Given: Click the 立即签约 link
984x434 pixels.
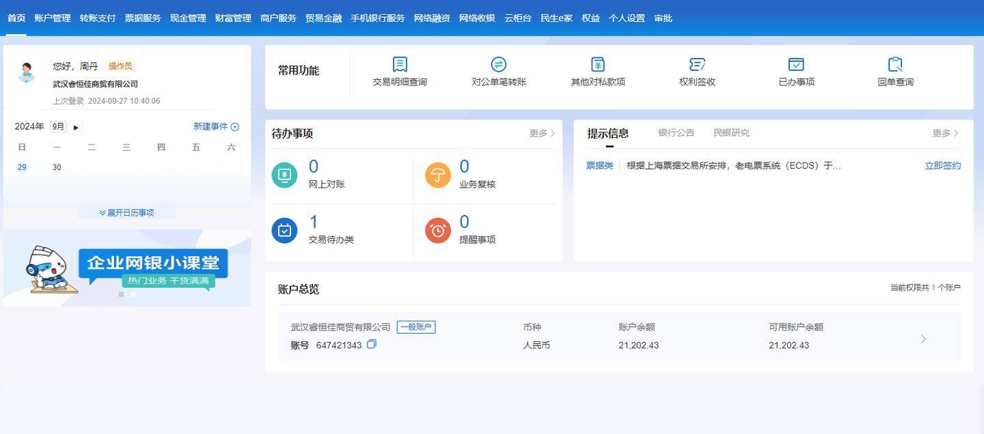Looking at the screenshot, I should tap(942, 166).
